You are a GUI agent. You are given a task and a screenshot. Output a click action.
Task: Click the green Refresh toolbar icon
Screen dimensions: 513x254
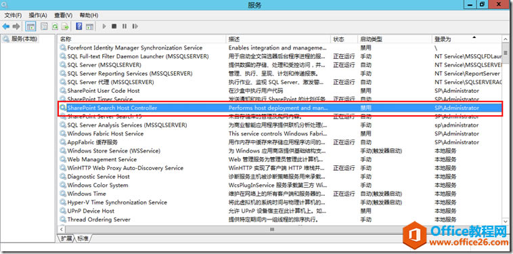click(x=55, y=26)
